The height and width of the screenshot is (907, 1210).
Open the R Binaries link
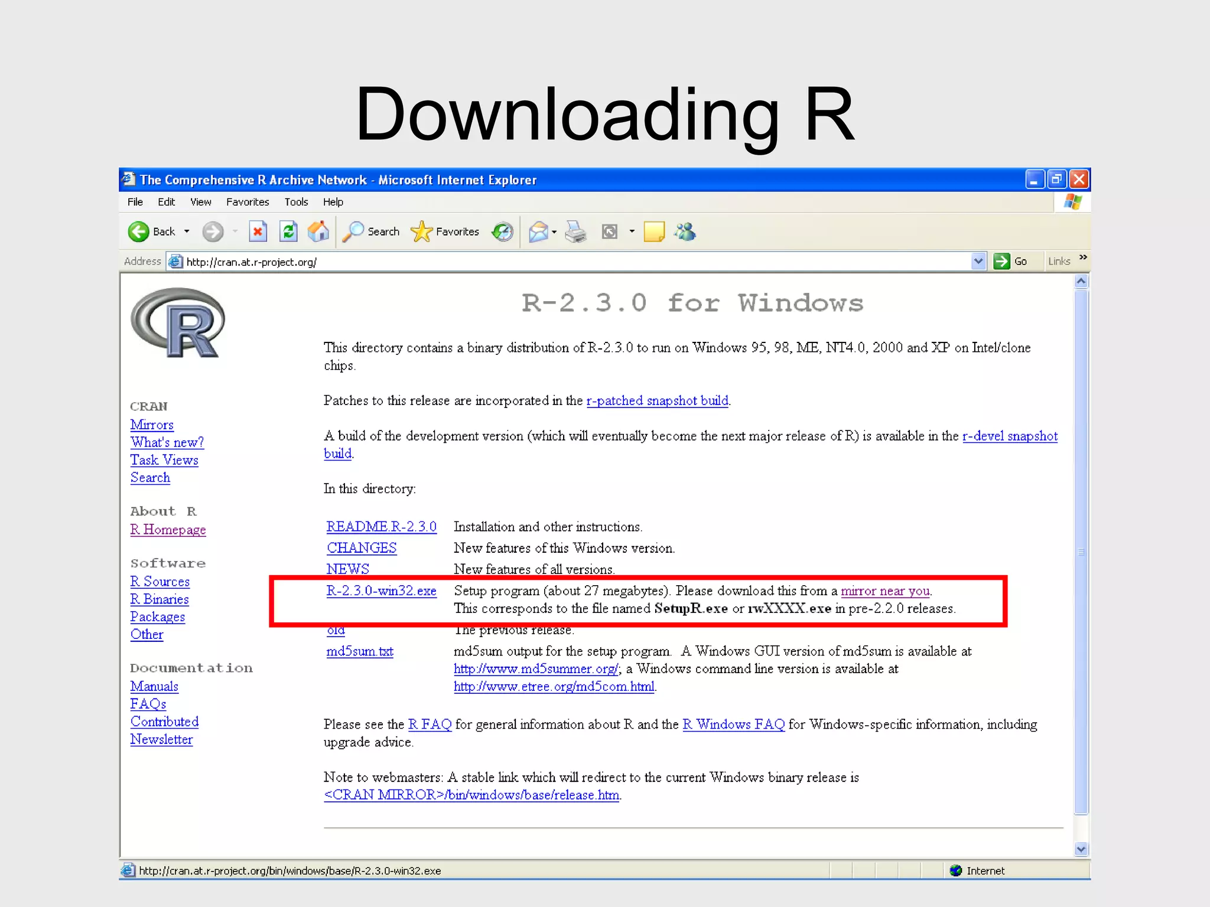[x=160, y=600]
